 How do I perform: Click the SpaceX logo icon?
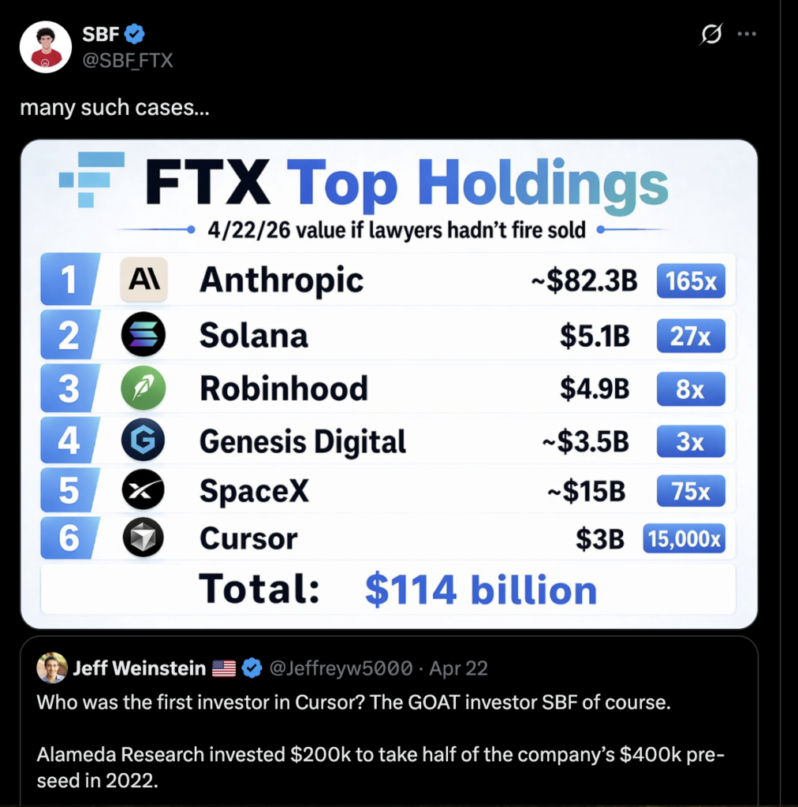click(144, 492)
